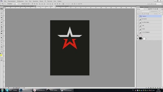Click the lock transparent pixels icon
Image resolution: width=163 pixels, height=92 pixels.
click(142, 14)
